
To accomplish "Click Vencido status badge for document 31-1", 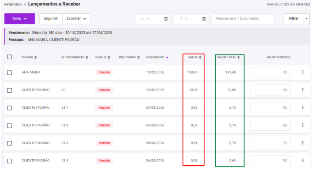I will click(x=104, y=107).
